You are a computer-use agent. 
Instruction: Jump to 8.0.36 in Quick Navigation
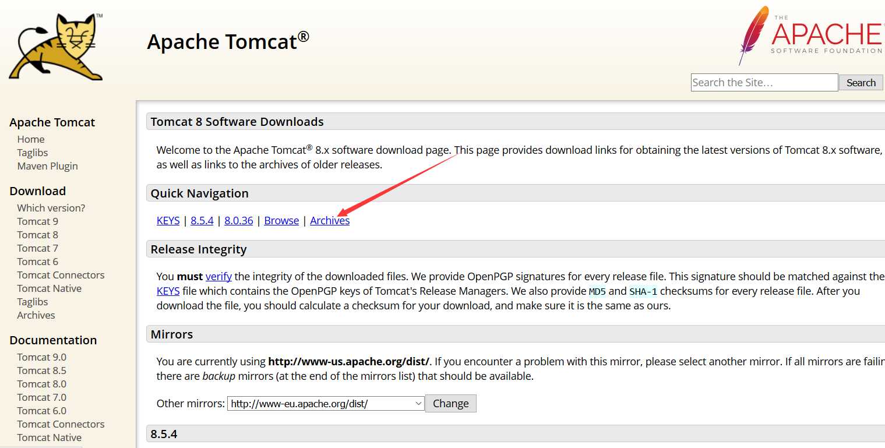click(239, 221)
